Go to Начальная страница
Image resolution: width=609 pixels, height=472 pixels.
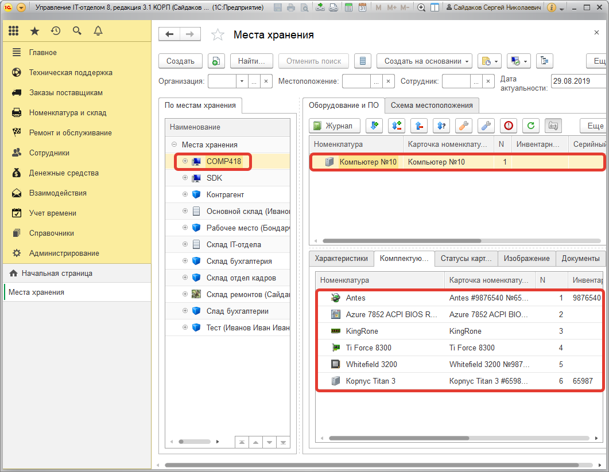pyautogui.click(x=57, y=273)
